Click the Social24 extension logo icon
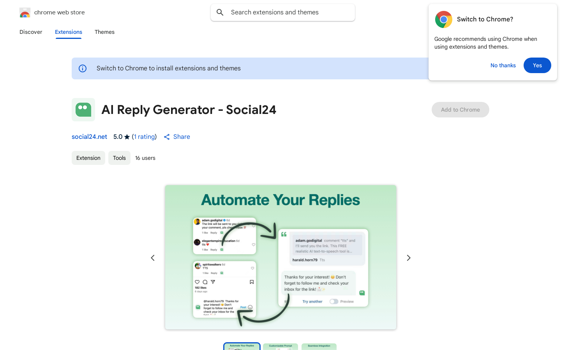 click(x=83, y=110)
